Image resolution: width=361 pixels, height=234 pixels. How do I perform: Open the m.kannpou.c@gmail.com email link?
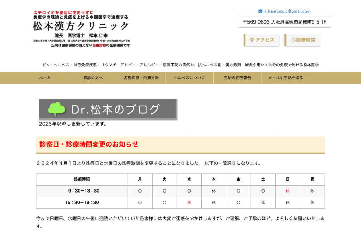click(287, 11)
